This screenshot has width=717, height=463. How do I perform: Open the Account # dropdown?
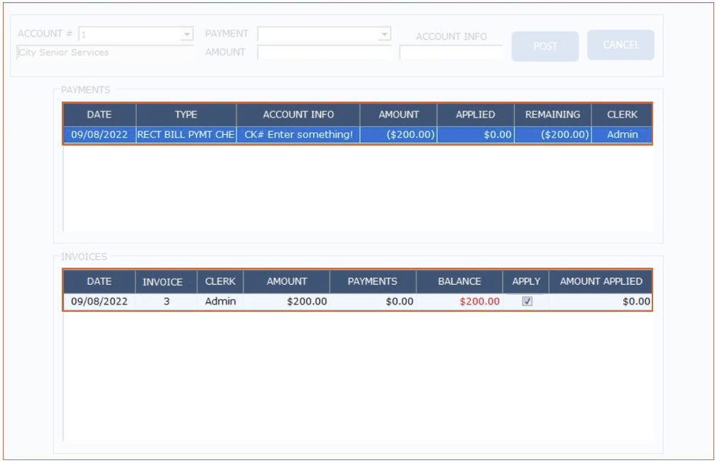coord(187,34)
